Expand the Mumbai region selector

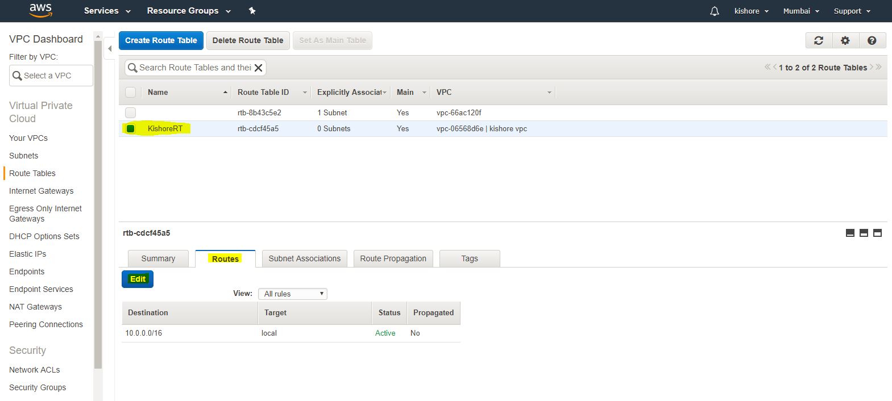(800, 11)
